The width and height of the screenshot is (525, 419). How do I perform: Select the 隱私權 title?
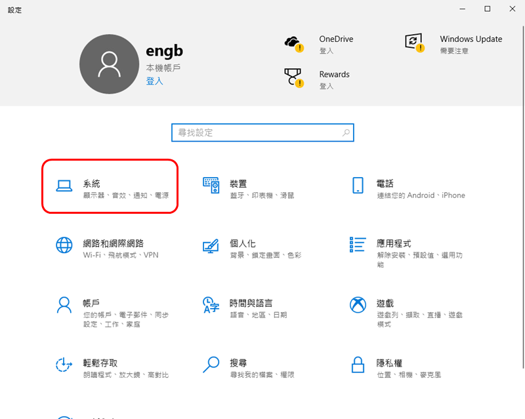(x=389, y=363)
